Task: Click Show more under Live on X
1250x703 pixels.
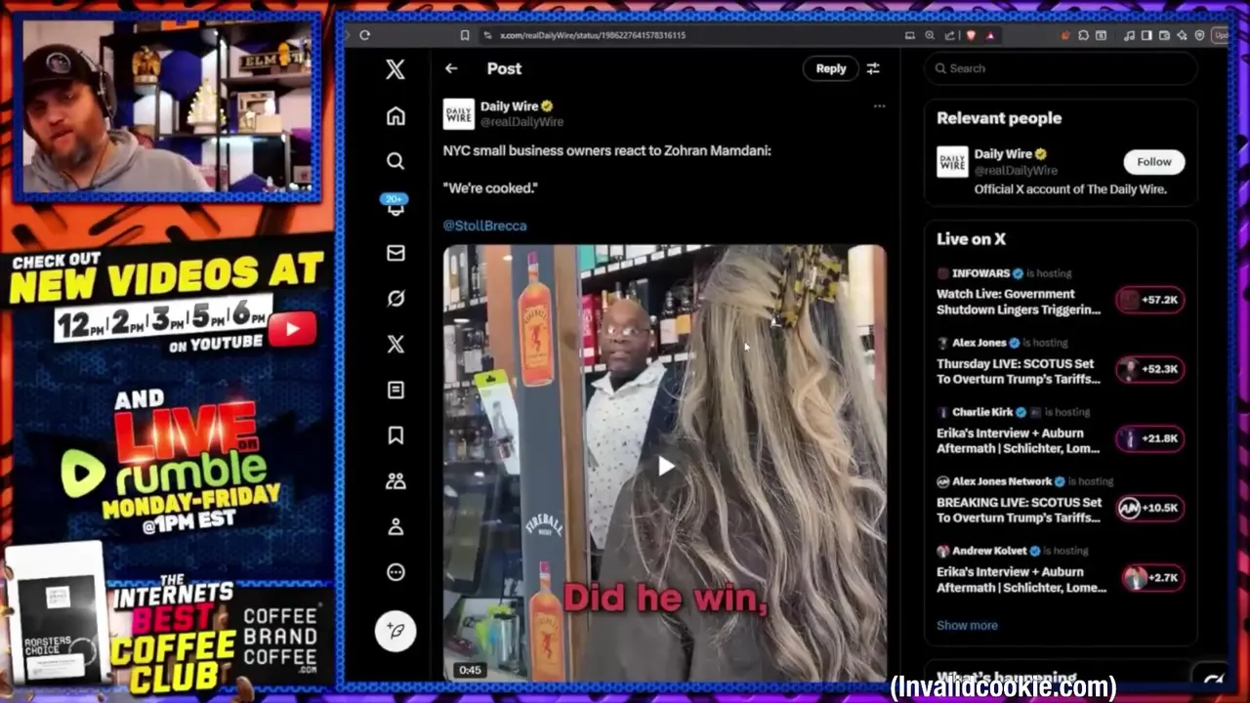Action: [967, 625]
